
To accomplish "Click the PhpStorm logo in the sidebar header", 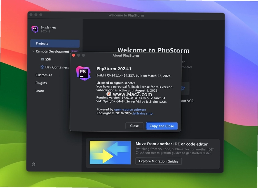I will (35, 29).
